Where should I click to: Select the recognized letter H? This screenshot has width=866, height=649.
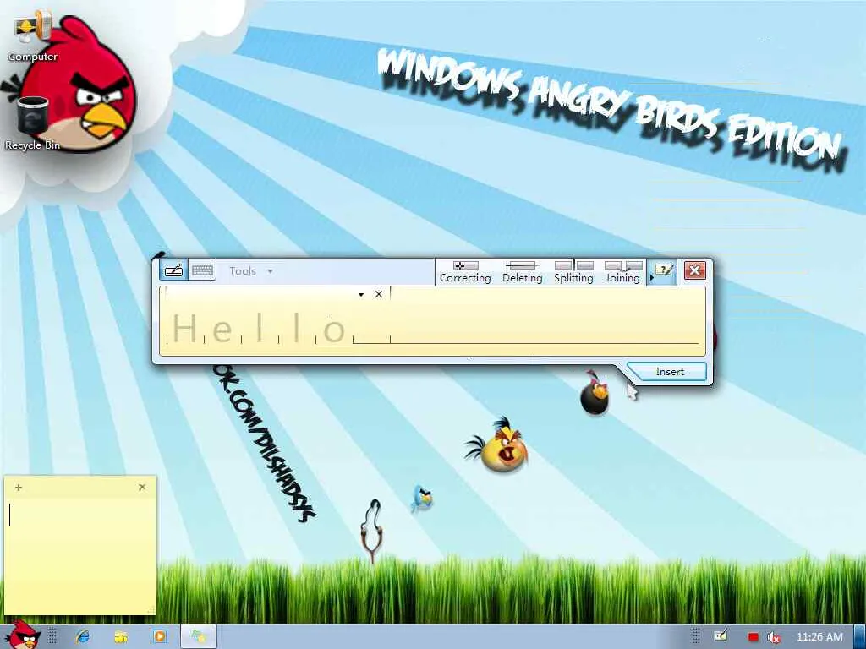tap(184, 329)
